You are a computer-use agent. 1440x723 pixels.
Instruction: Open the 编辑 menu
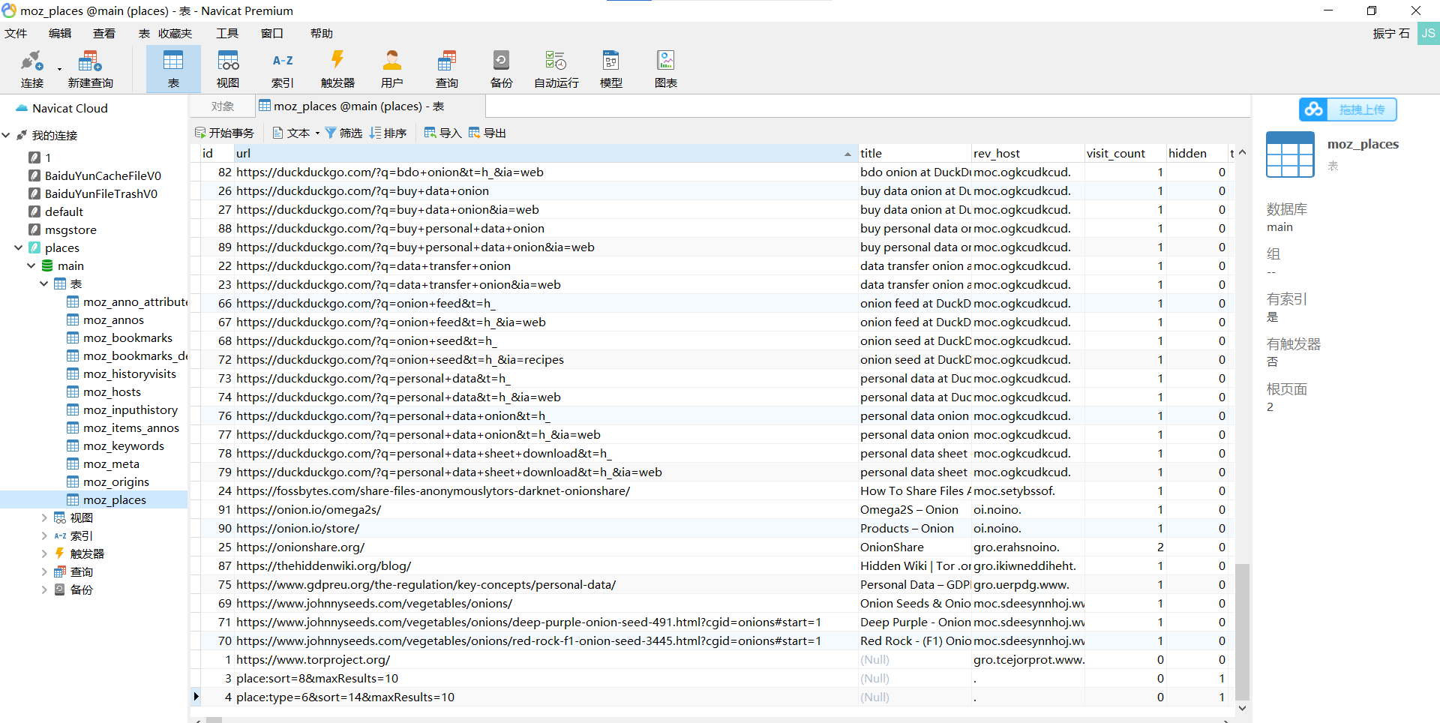pos(60,34)
